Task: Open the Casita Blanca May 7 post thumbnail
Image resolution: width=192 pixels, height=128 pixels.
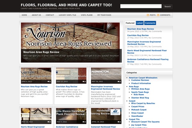Action: 71,116
